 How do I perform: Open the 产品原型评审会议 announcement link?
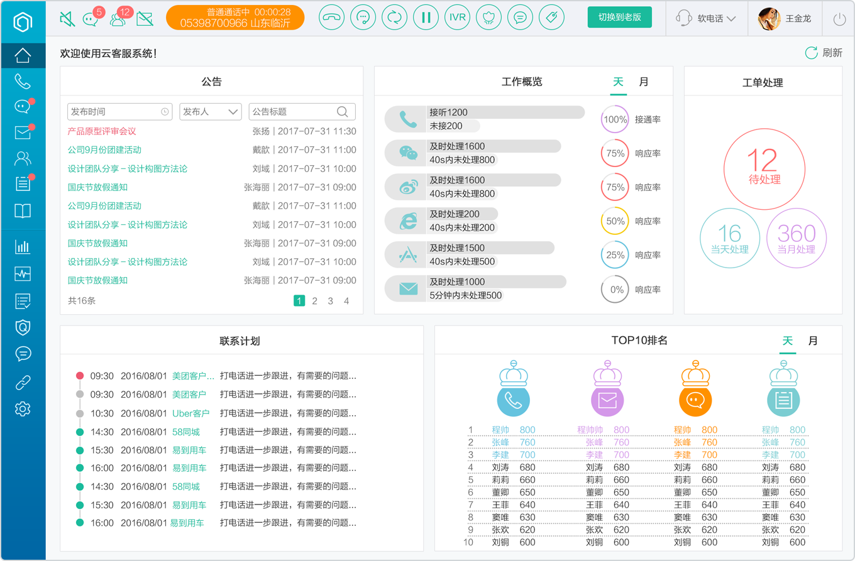coord(102,131)
